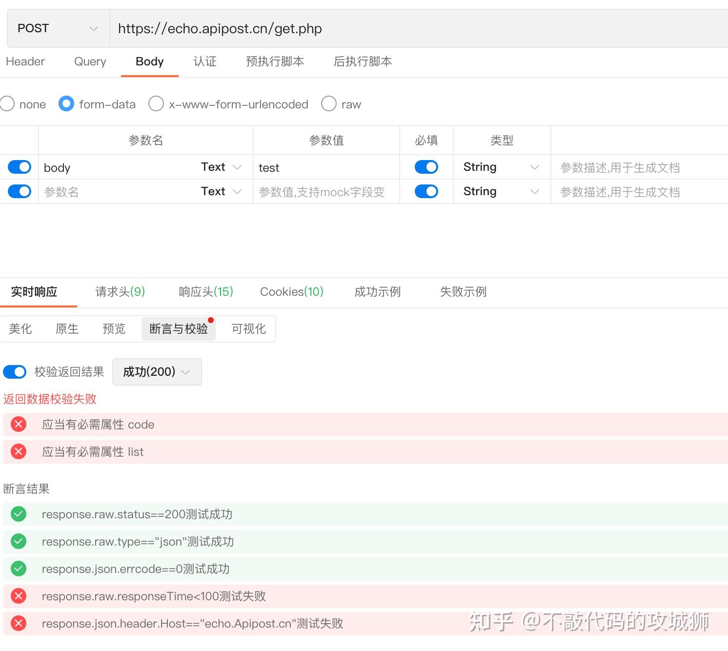Click the URL input field

point(342,28)
